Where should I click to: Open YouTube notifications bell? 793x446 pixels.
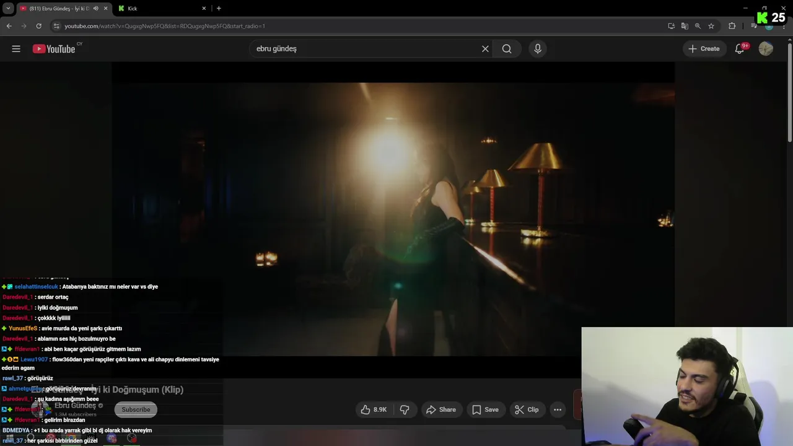[740, 49]
